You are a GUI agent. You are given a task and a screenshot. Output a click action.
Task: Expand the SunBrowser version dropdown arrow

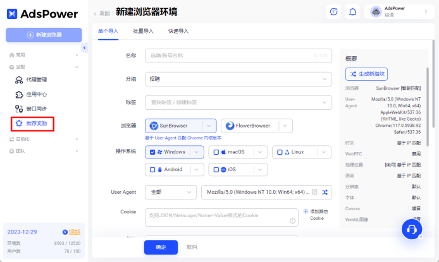(x=209, y=126)
